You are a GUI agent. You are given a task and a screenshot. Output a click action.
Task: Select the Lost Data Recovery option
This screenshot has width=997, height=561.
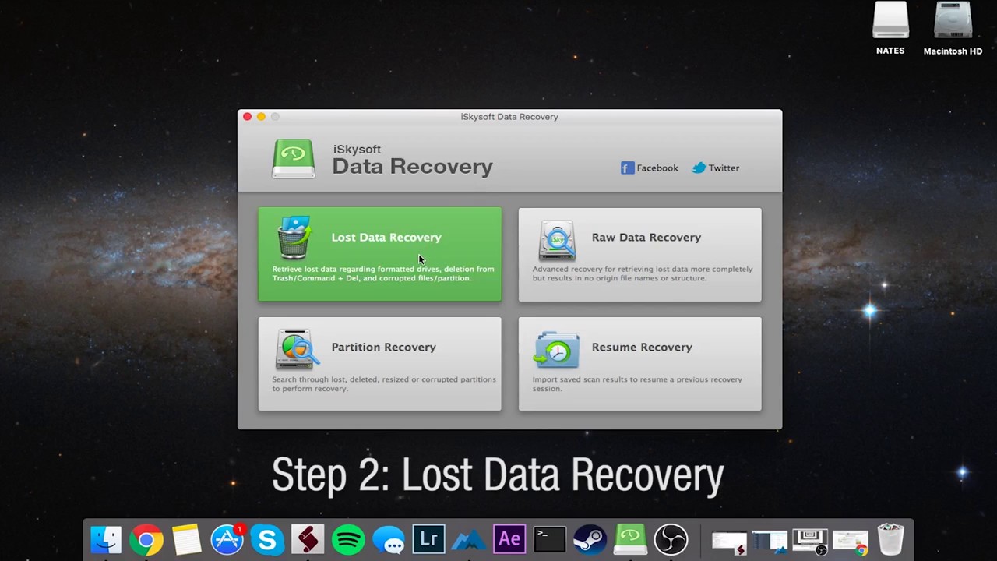pos(379,254)
